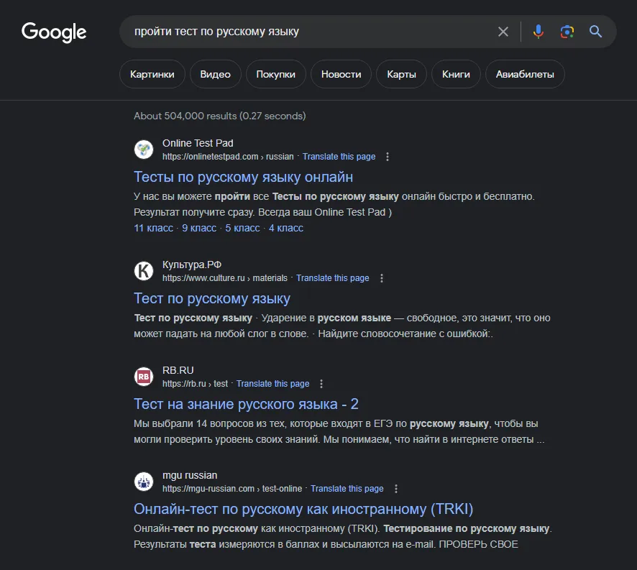Click the Google logo
Image resolution: width=637 pixels, height=570 pixels.
pos(54,32)
